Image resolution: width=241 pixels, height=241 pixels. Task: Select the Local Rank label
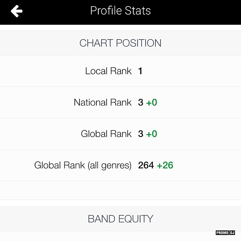click(108, 71)
